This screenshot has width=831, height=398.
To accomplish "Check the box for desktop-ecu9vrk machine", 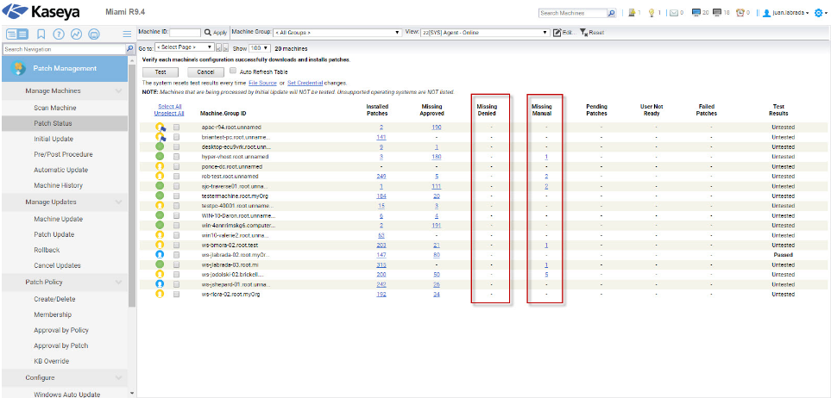I will pyautogui.click(x=177, y=147).
